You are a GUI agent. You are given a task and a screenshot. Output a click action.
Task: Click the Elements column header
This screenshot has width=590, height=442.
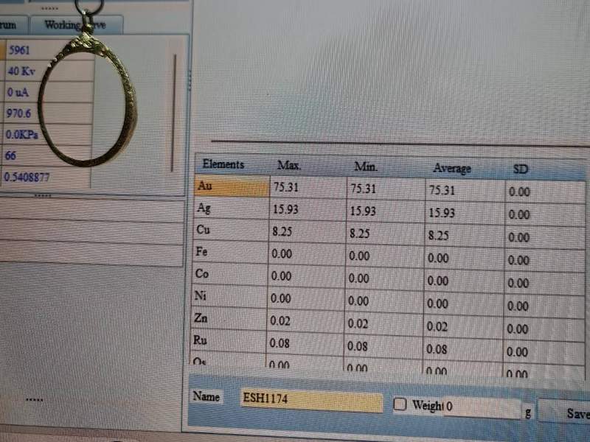[x=224, y=164]
